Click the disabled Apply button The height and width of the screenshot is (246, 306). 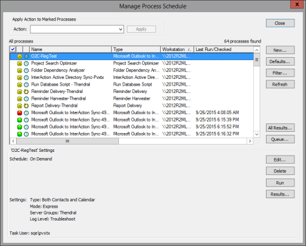(141, 29)
